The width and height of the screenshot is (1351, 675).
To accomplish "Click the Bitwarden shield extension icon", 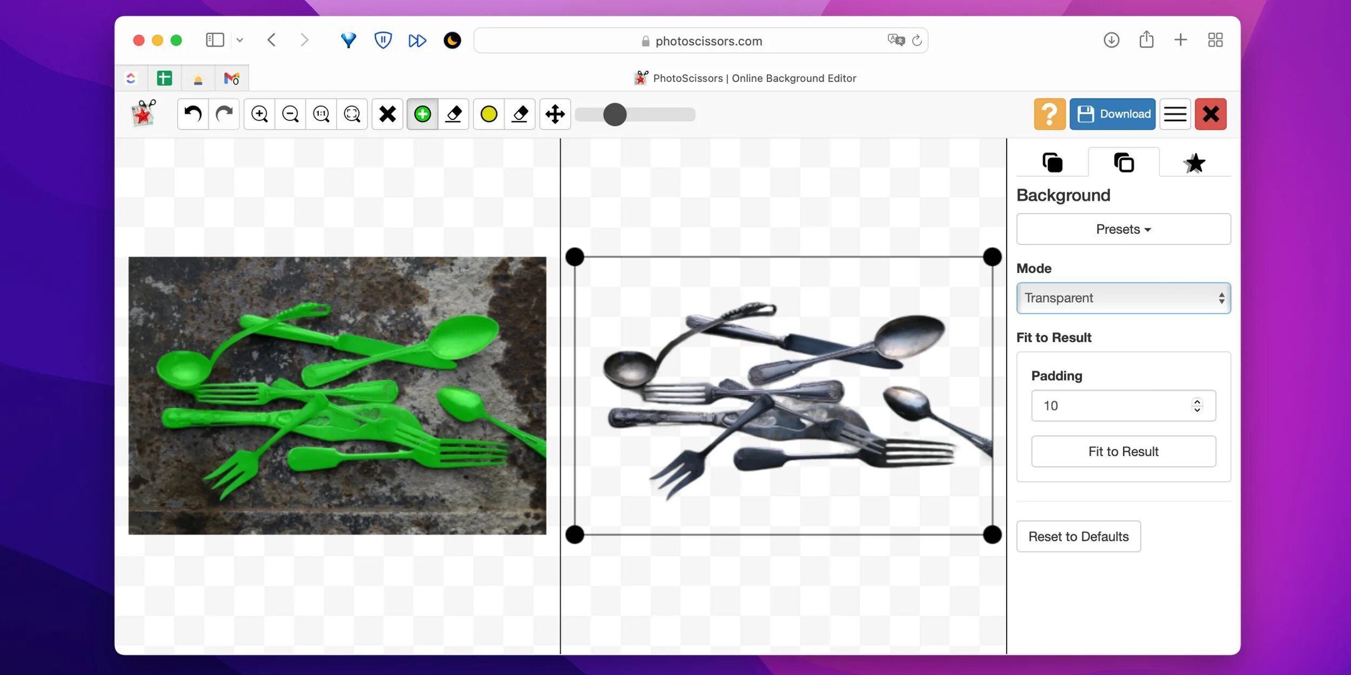I will coord(383,40).
